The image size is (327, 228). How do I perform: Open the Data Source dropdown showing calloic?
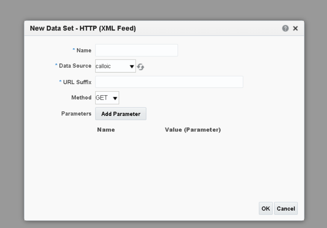click(x=111, y=66)
